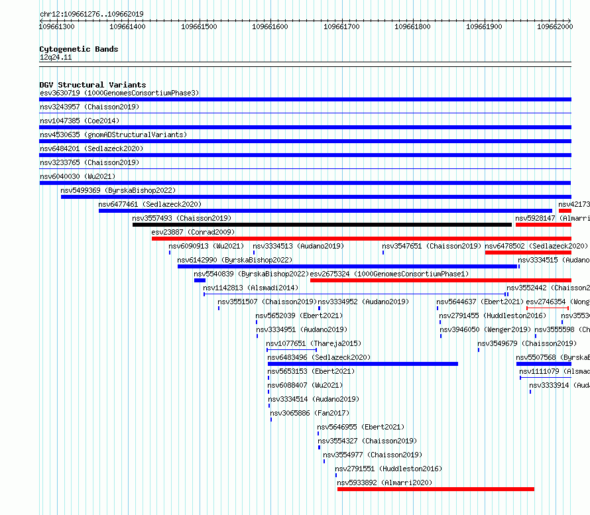This screenshot has height=515, width=590.
Task: Open nsv6088407 (Wu2021) variant
Action: coord(305,385)
